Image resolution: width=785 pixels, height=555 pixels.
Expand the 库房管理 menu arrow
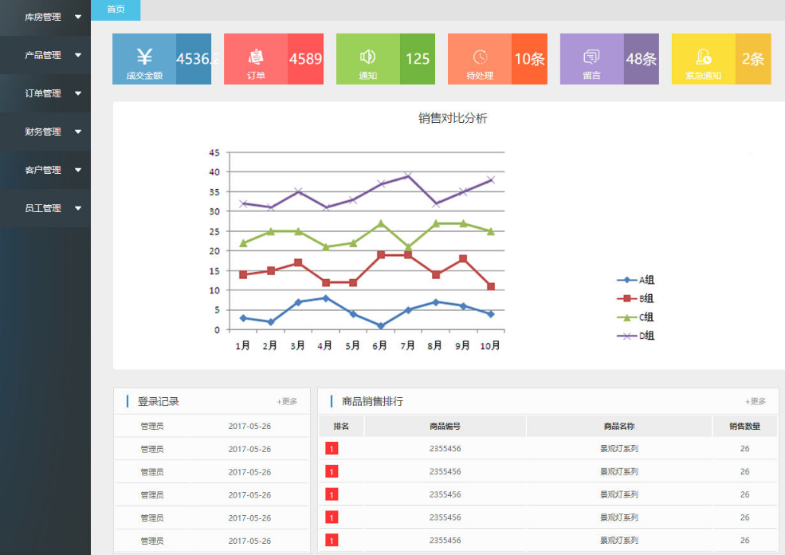pos(78,17)
